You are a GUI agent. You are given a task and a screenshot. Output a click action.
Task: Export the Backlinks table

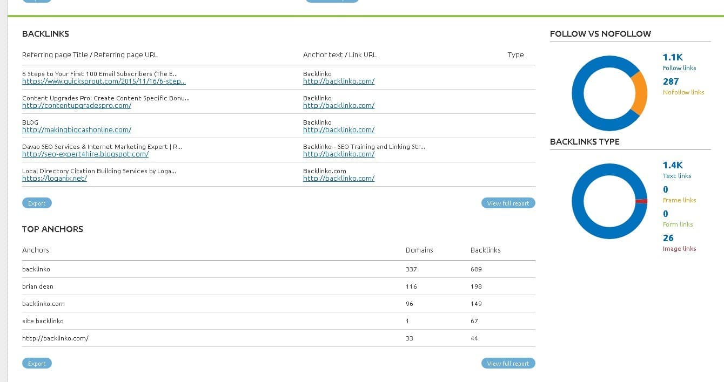point(37,203)
